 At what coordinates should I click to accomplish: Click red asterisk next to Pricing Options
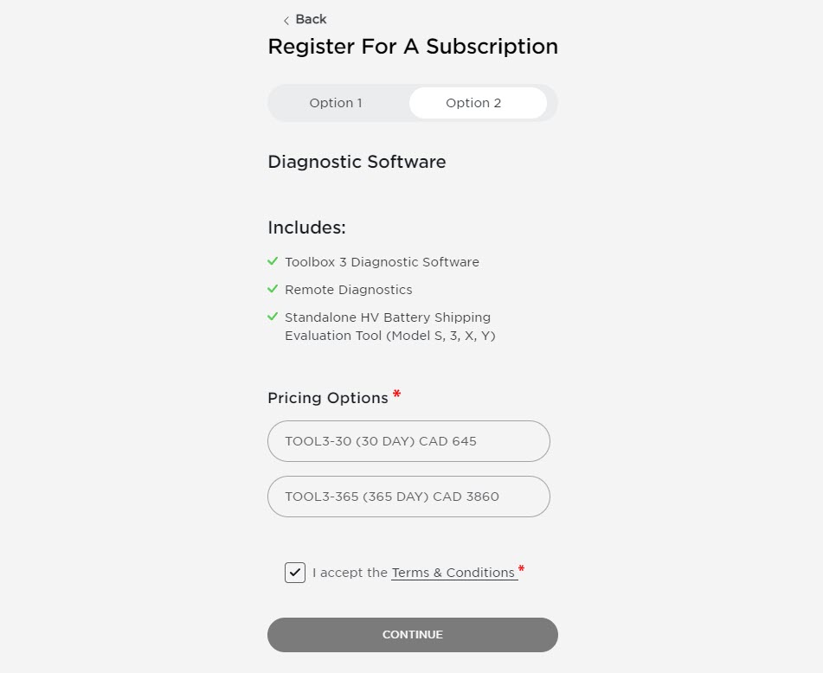coord(396,395)
